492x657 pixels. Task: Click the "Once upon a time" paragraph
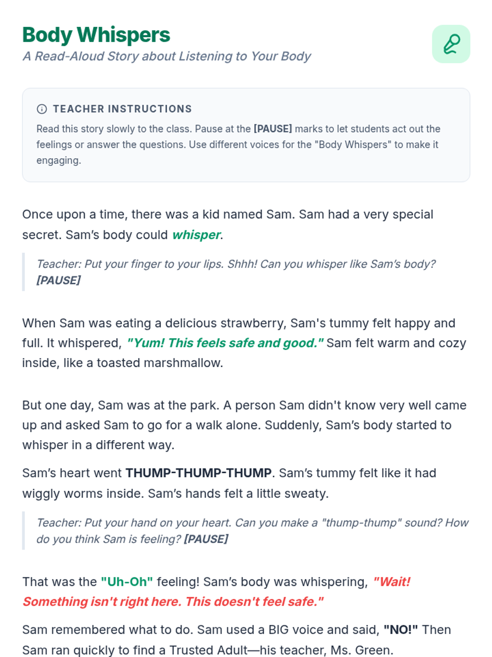pos(228,215)
